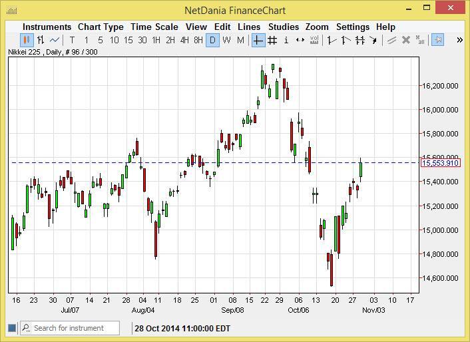The image size is (470, 342).
Task: Switch to OHLC bar chart icon
Action: pos(41,40)
